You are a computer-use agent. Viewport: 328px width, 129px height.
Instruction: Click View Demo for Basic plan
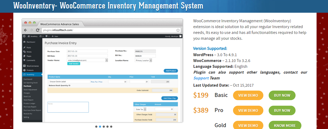point(248,95)
